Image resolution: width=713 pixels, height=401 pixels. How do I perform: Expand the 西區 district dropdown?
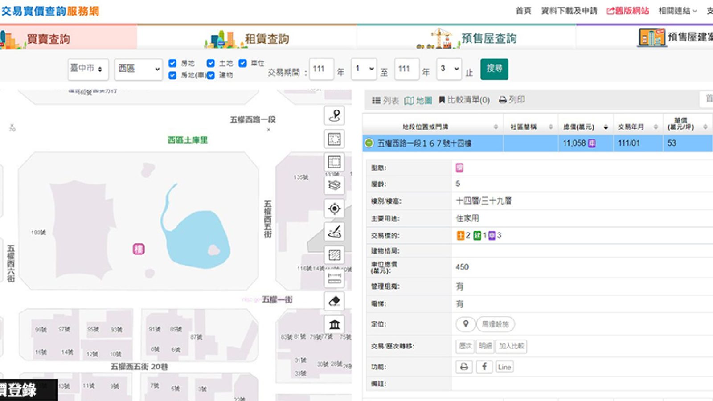[x=139, y=69]
